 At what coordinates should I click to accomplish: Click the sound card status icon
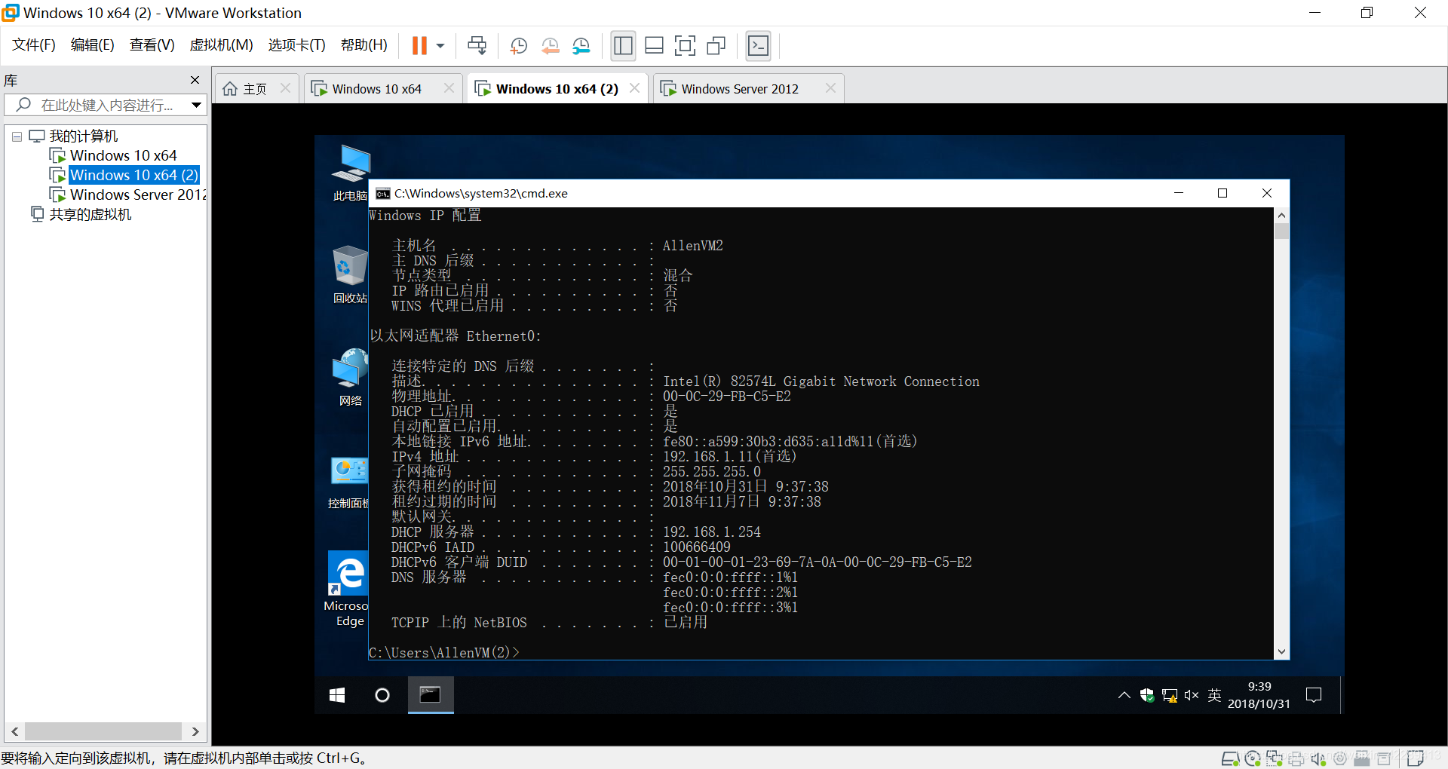coord(1318,758)
